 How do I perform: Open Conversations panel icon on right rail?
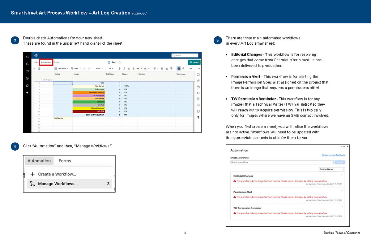198,75
